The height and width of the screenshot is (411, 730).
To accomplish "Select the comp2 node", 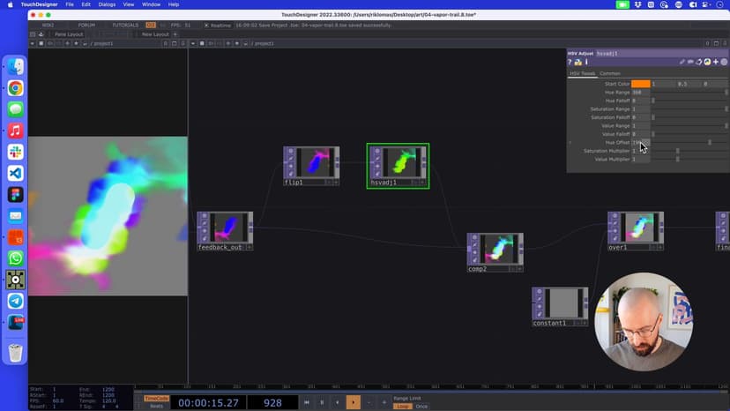I will point(495,249).
